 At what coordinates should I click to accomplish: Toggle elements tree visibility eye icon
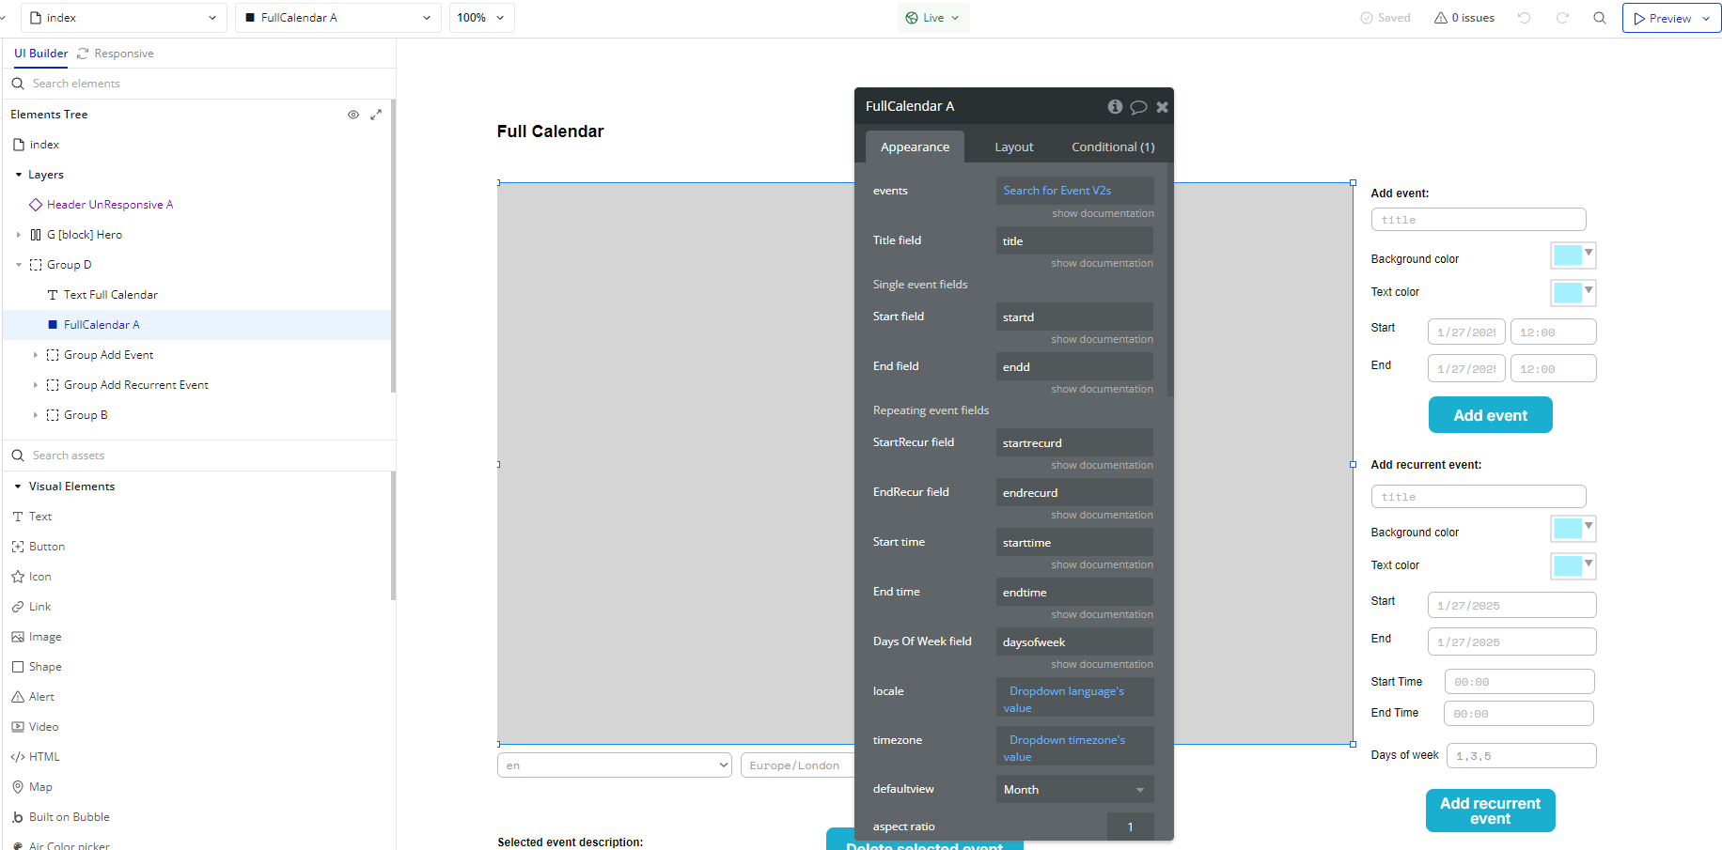[x=353, y=115]
